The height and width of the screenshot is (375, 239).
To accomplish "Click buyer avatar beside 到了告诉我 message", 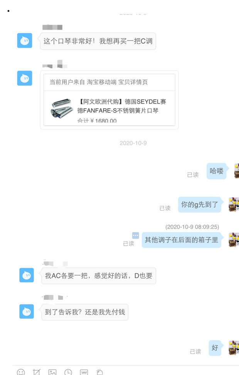I will click(x=27, y=311).
